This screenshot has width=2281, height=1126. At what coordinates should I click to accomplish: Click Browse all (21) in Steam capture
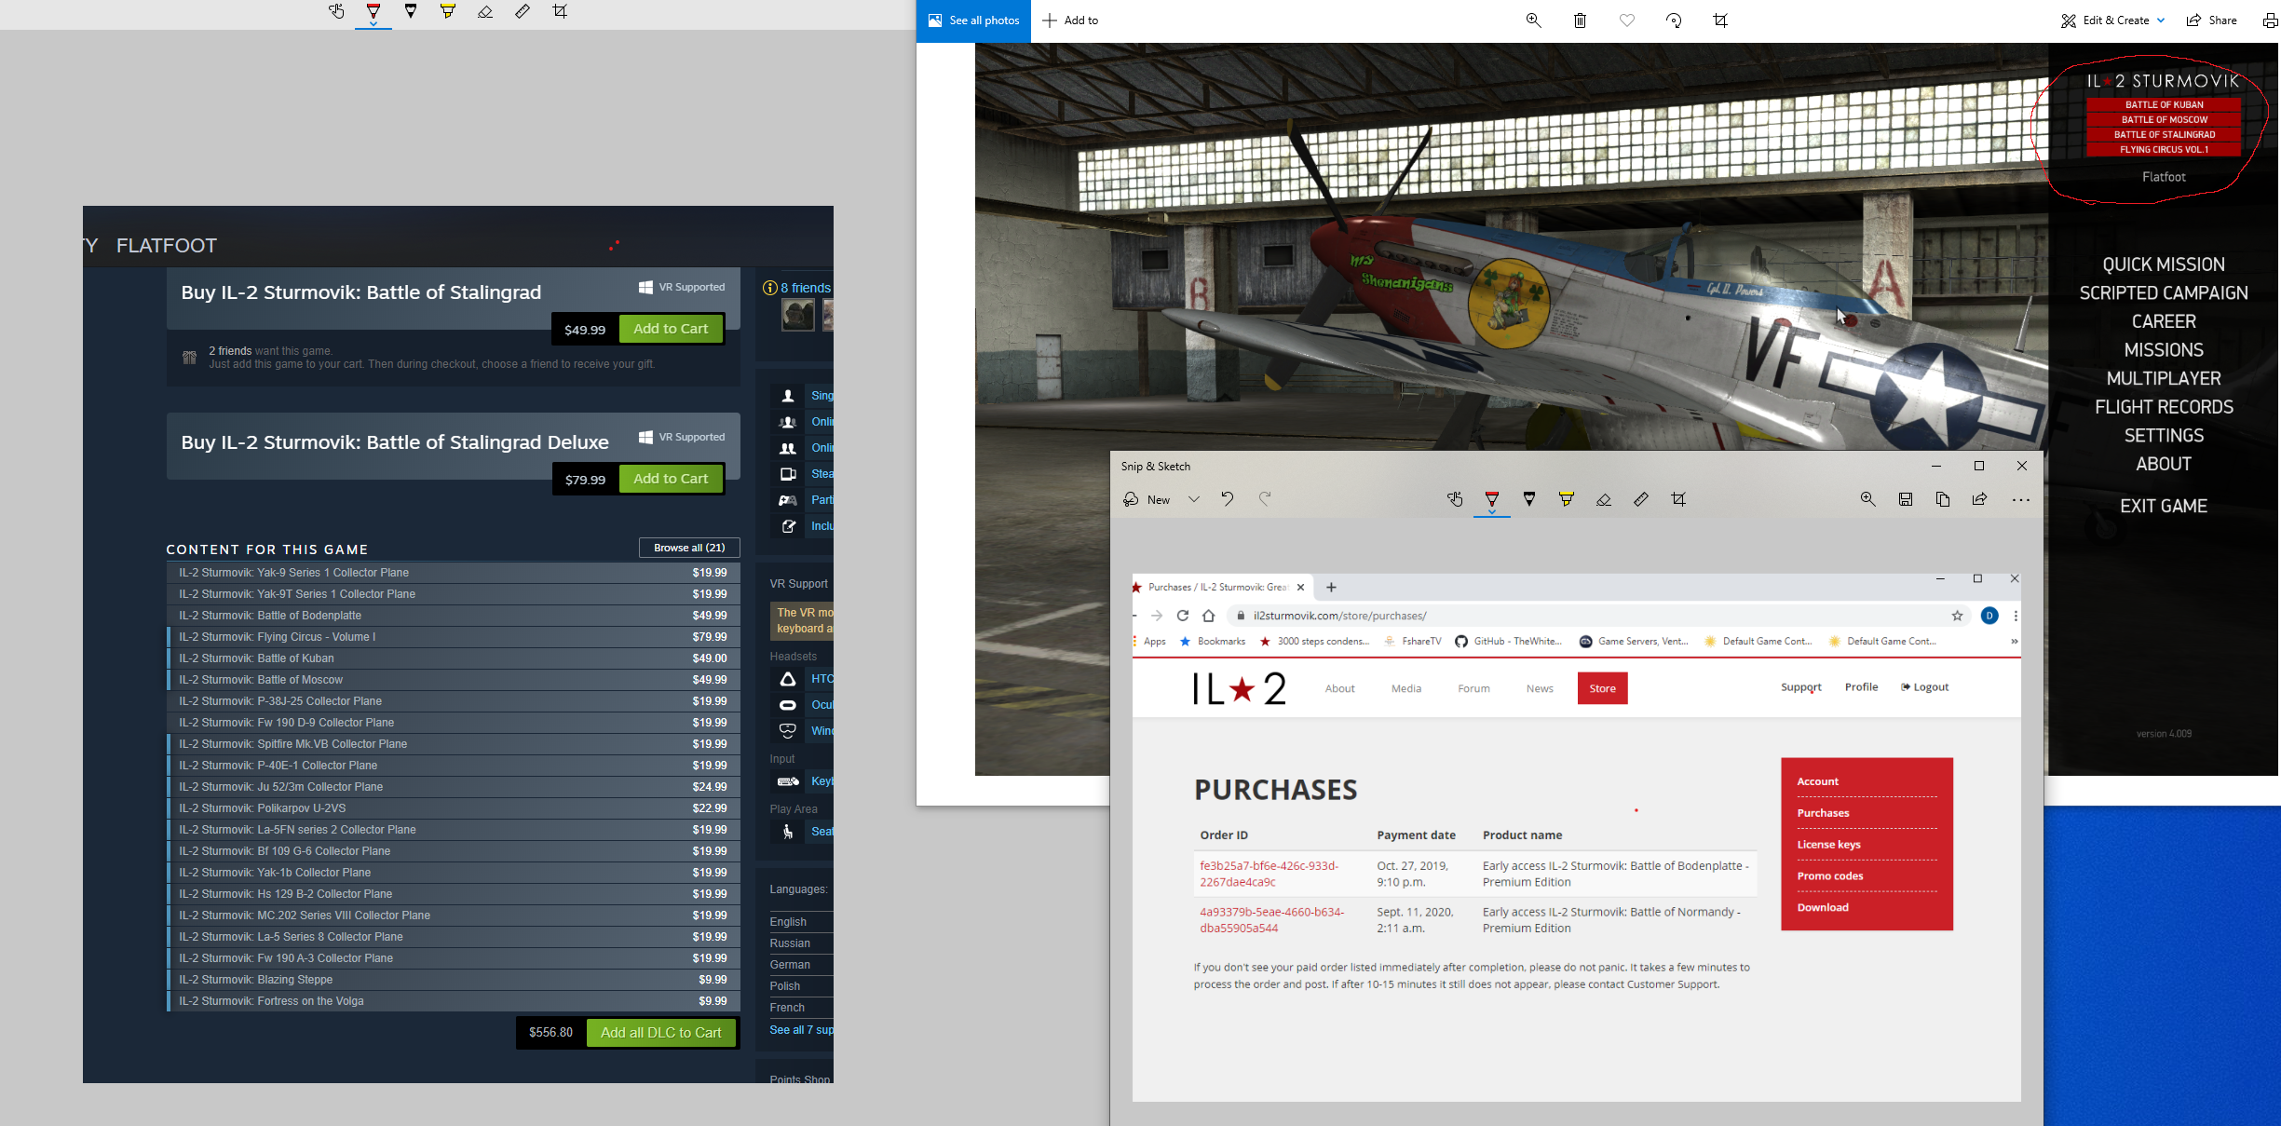(689, 548)
